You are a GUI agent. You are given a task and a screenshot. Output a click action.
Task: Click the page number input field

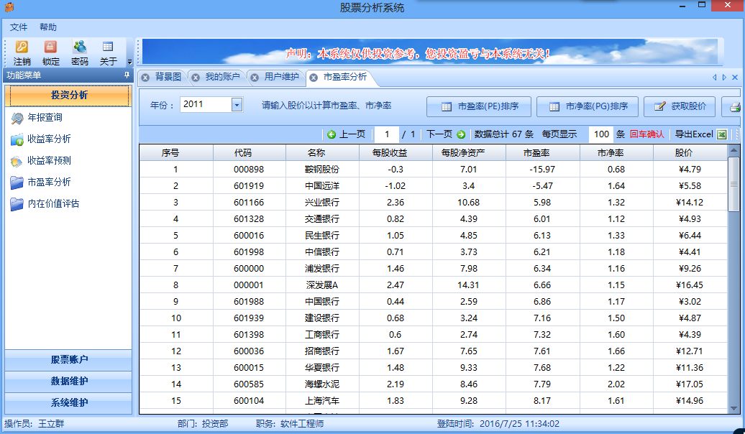coord(387,134)
